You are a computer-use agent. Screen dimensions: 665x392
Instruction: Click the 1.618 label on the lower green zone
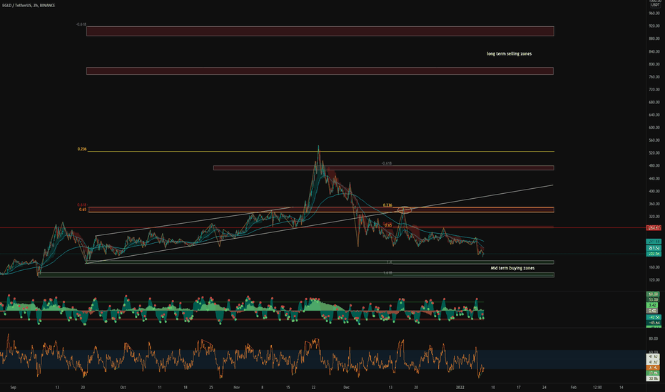click(x=387, y=273)
